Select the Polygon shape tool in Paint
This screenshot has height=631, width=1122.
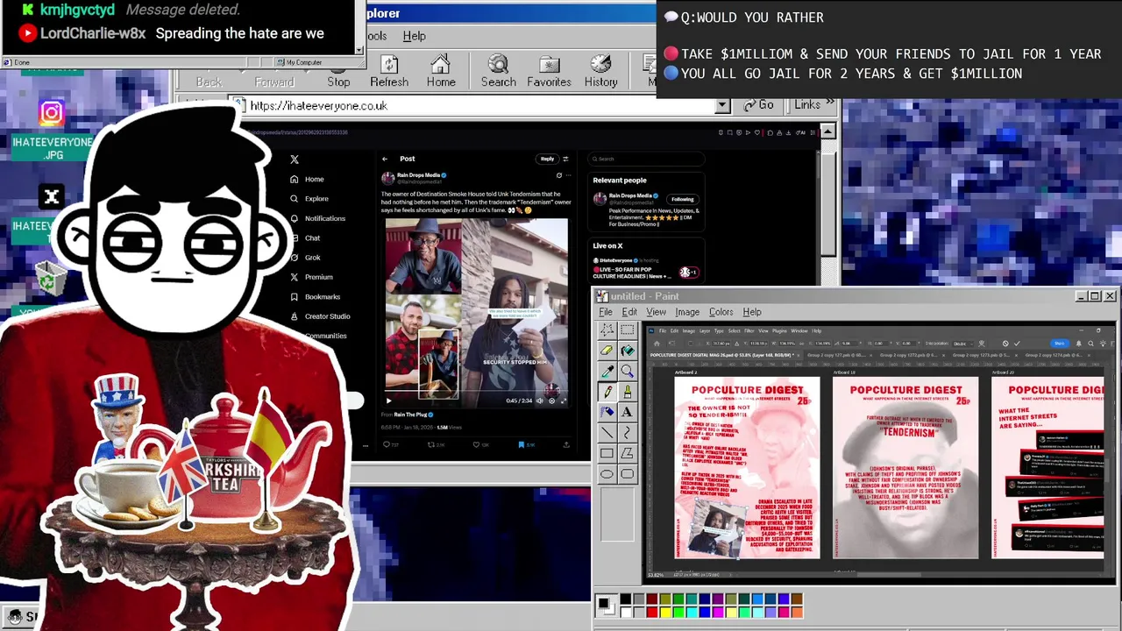point(627,453)
